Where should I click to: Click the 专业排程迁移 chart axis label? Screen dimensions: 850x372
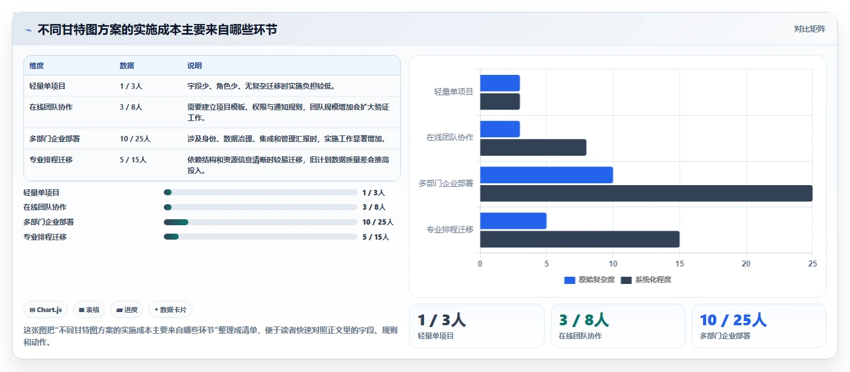point(450,229)
